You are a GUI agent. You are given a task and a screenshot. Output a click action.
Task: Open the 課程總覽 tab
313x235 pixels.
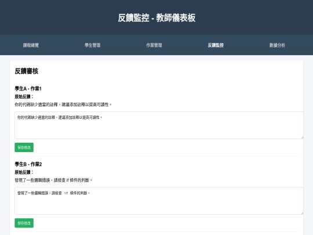pos(31,45)
